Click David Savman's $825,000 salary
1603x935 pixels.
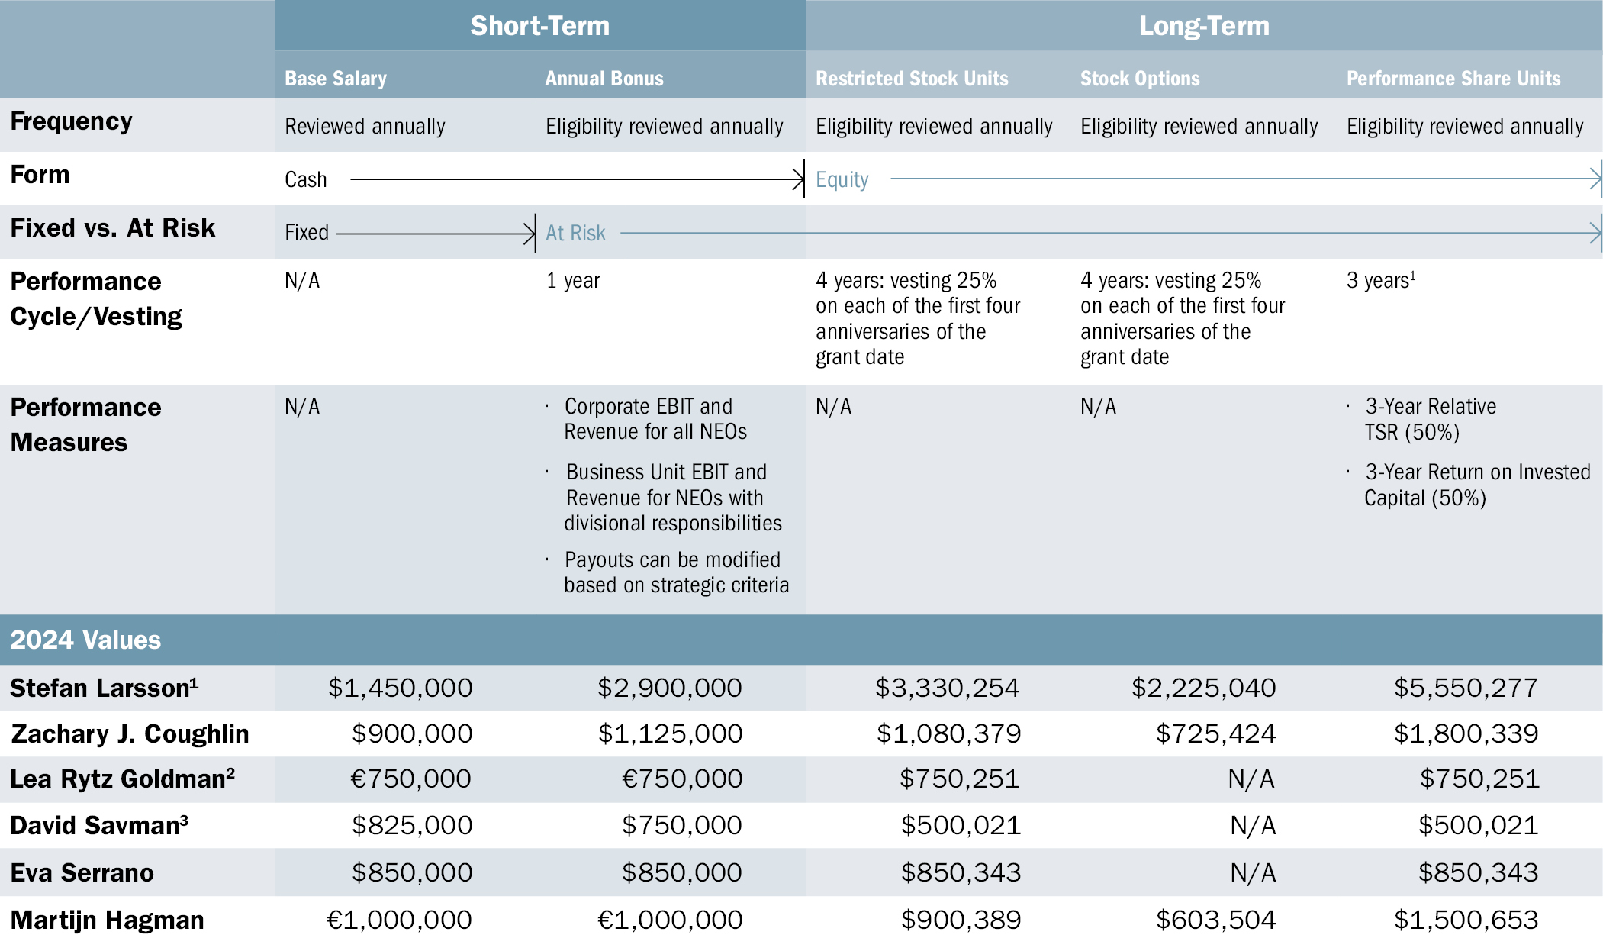(411, 826)
